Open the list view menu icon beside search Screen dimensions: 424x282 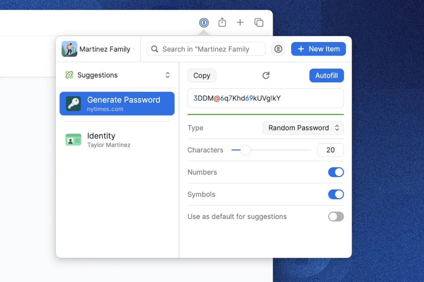pyautogui.click(x=278, y=49)
